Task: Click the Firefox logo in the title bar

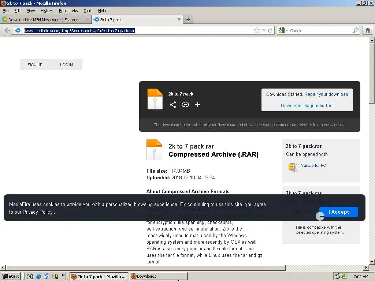Action: coord(3,3)
